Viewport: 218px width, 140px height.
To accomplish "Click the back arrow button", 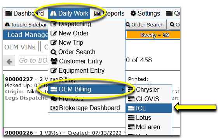I will 9,61.
